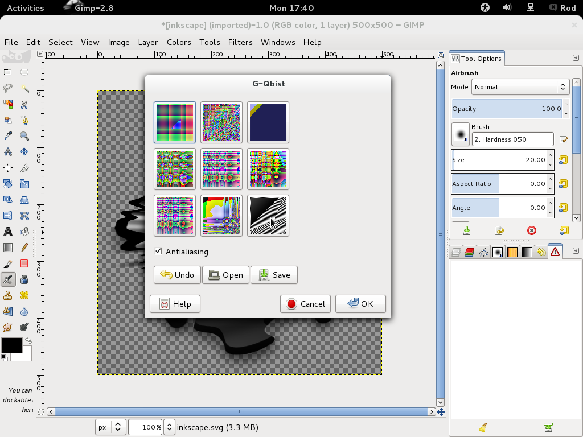Activate the Color Picker eyedropper tool

[x=8, y=135]
